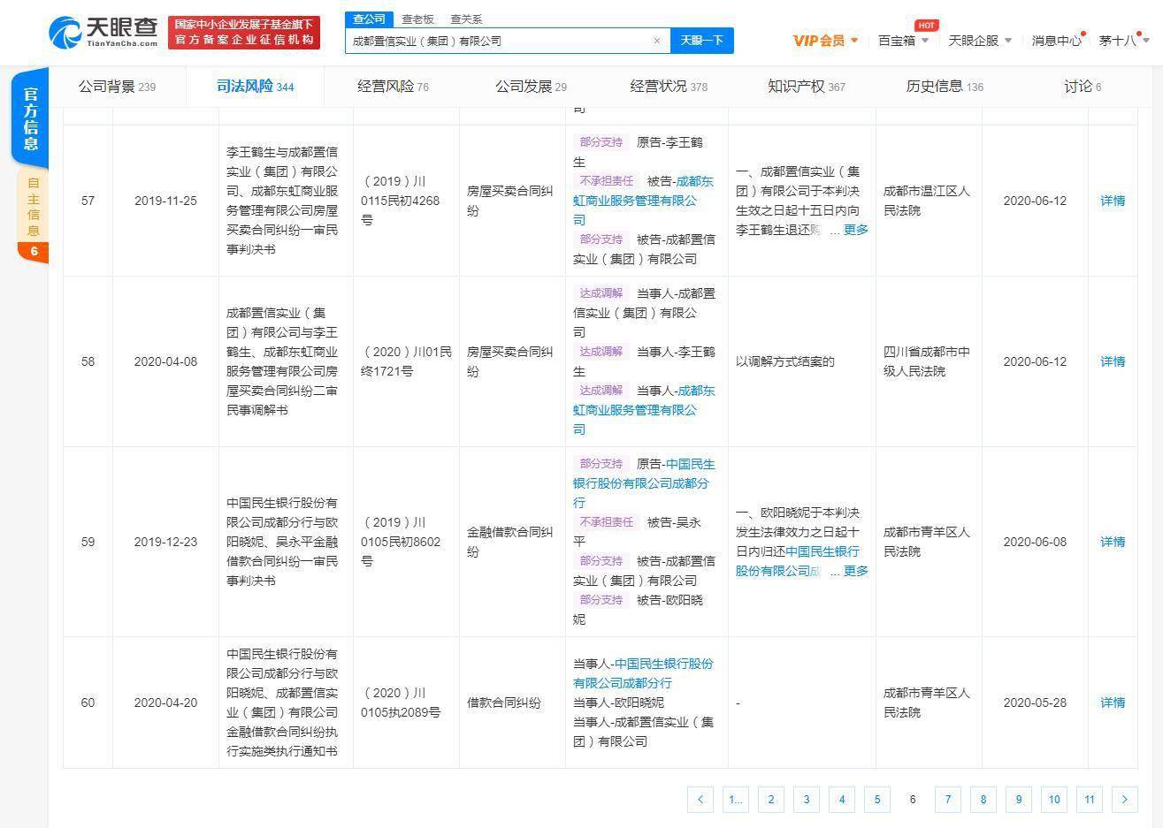Switch to the 查关系 search tab
Screen dimensions: 1163x828
click(466, 19)
